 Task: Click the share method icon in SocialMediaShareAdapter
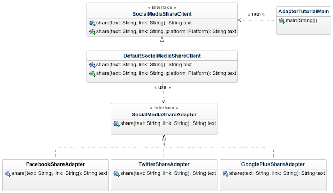(117, 123)
